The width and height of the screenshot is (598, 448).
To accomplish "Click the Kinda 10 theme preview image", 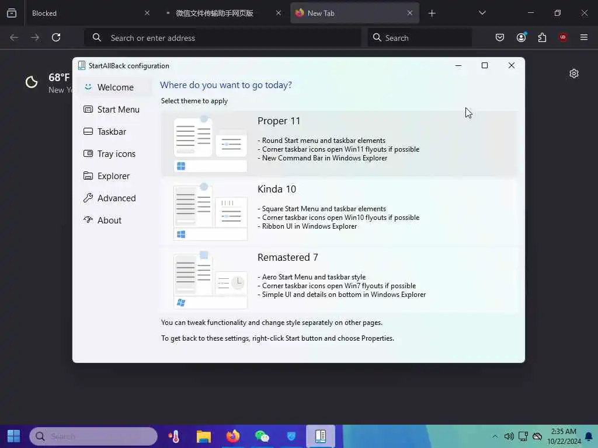I will tap(210, 212).
